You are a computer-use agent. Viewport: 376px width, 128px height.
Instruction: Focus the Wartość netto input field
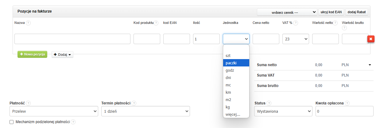[x=325, y=39]
